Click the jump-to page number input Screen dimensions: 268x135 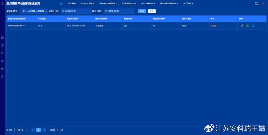tap(58, 130)
